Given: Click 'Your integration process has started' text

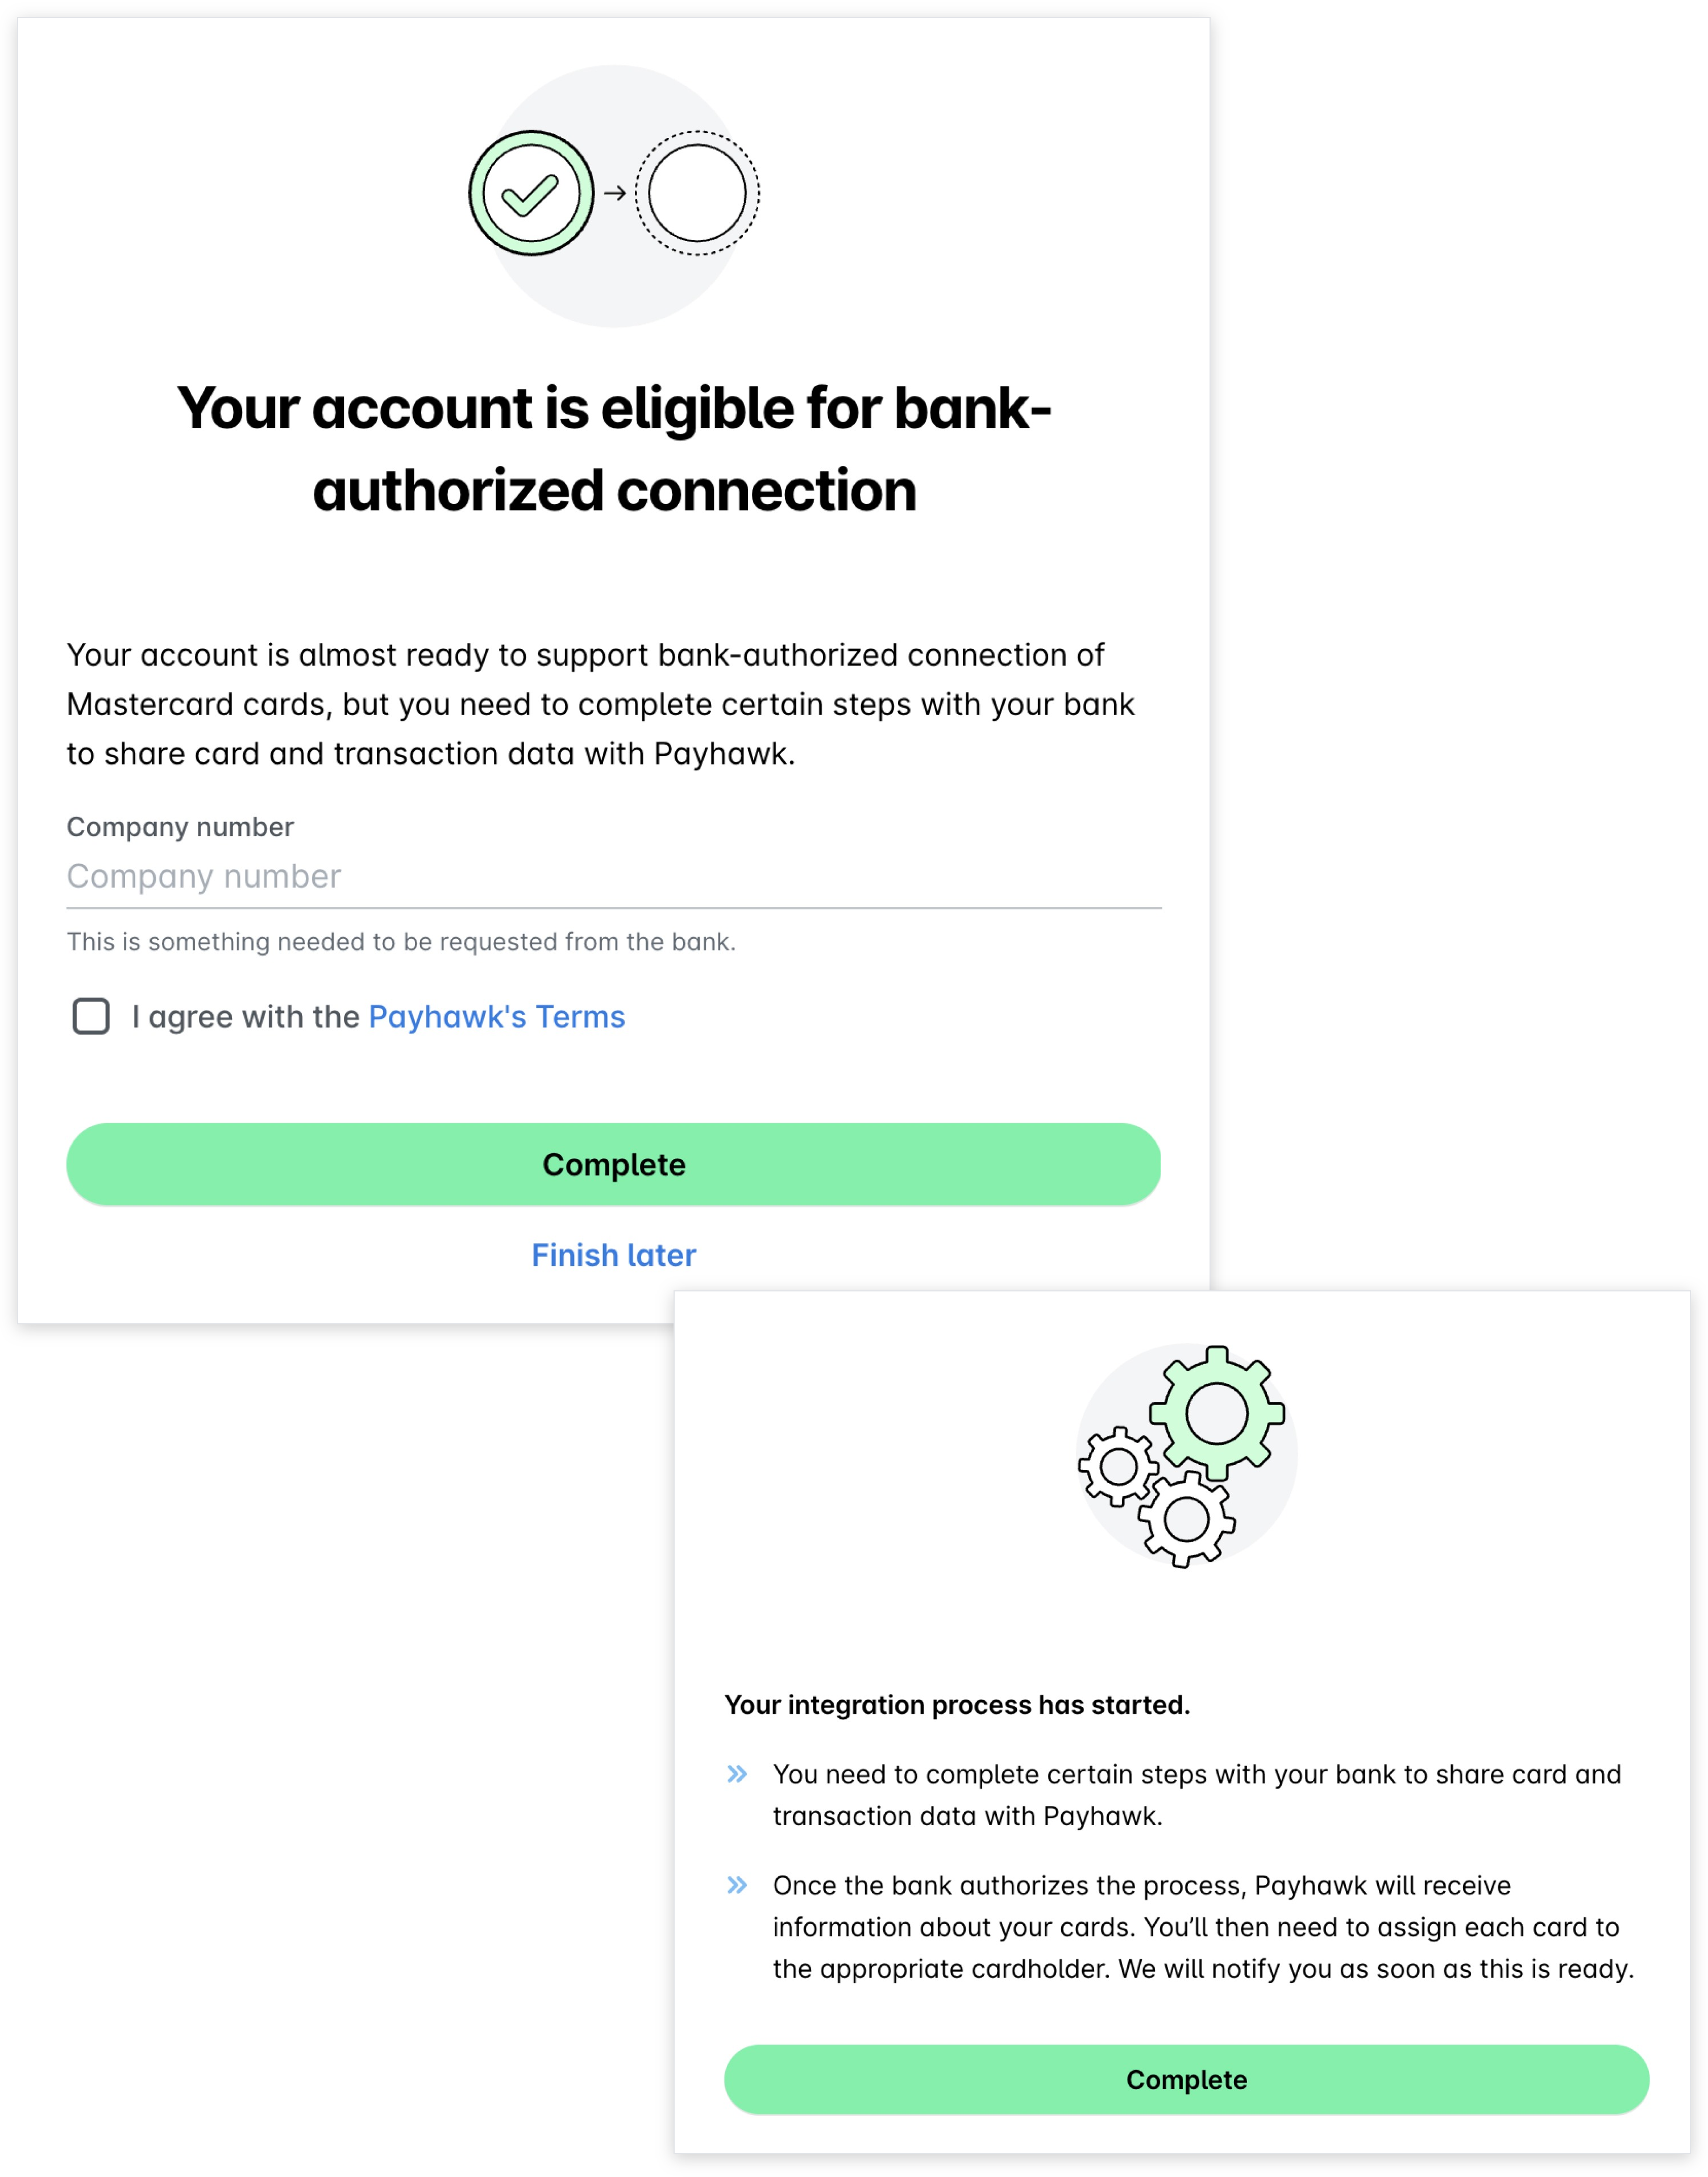Looking at the screenshot, I should (957, 1705).
